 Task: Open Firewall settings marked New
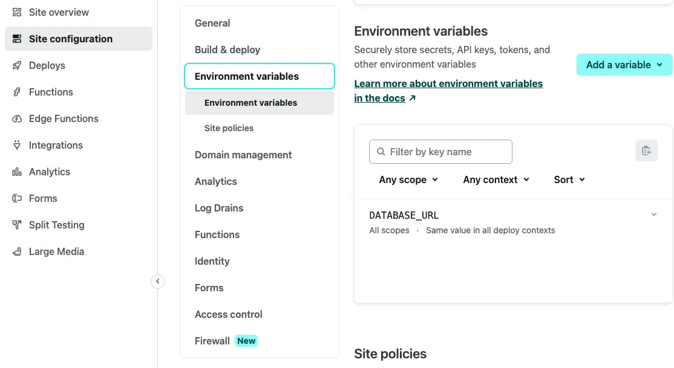[226, 341]
